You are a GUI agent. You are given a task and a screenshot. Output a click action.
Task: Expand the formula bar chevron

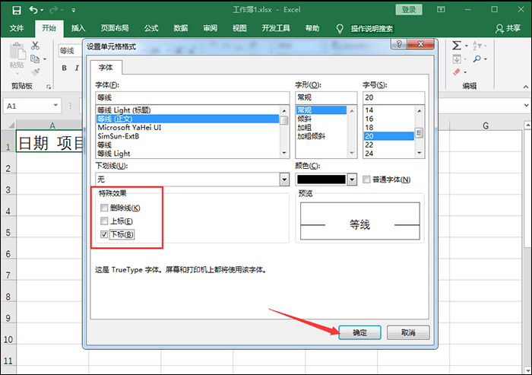[526, 105]
